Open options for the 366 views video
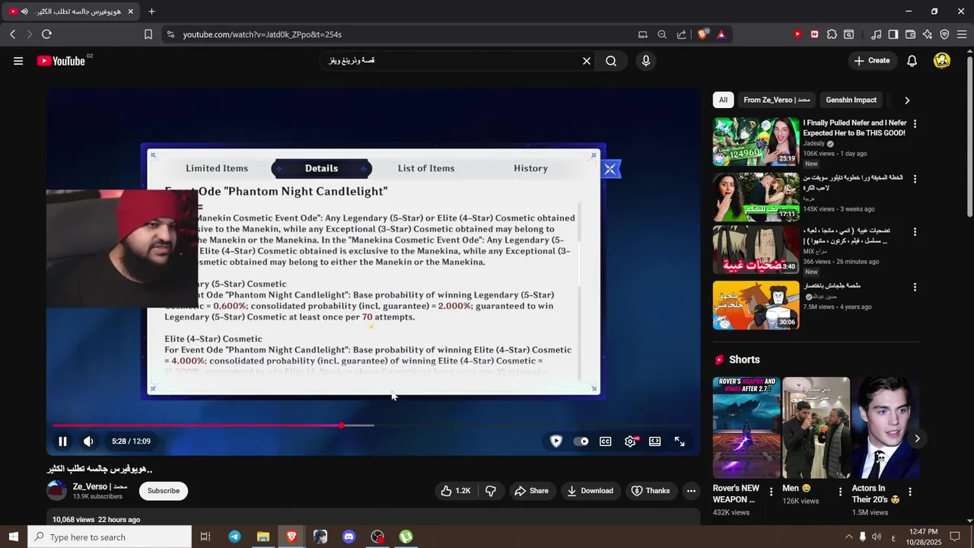This screenshot has width=974, height=548. pyautogui.click(x=915, y=231)
